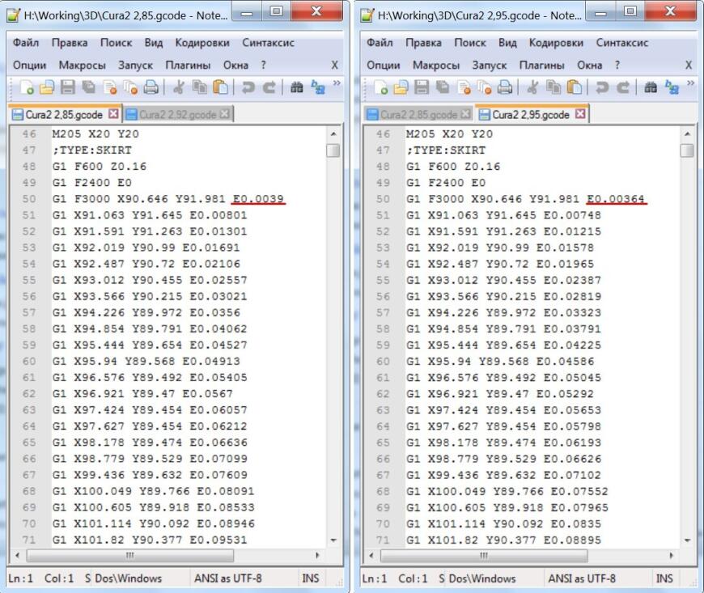Viewport: 704px width, 593px height.
Task: Switch to Cura2 2,92.gcode tab
Action: coord(178,114)
